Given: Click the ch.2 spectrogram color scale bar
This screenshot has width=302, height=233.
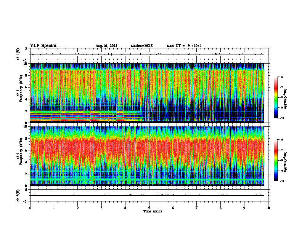Looking at the screenshot, I should (276, 160).
